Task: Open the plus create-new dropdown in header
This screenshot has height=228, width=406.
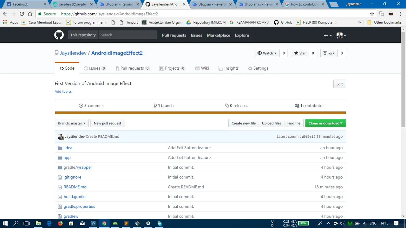Action: (x=328, y=35)
